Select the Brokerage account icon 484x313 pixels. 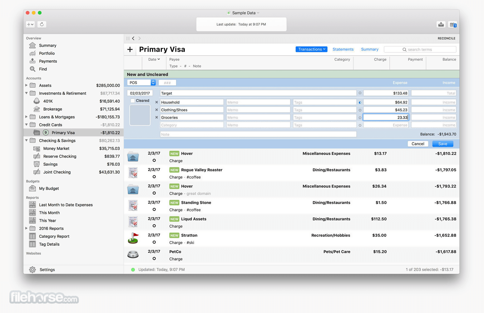[37, 109]
